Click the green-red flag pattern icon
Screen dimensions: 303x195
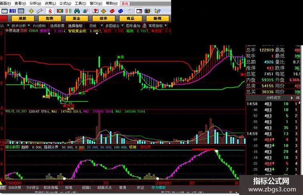(x=60, y=11)
